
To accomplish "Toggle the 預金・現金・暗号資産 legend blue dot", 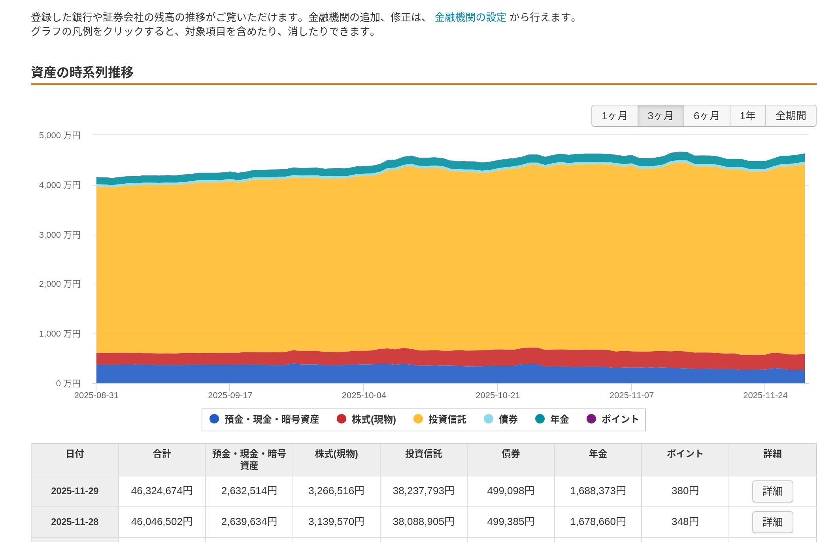I will (x=214, y=419).
